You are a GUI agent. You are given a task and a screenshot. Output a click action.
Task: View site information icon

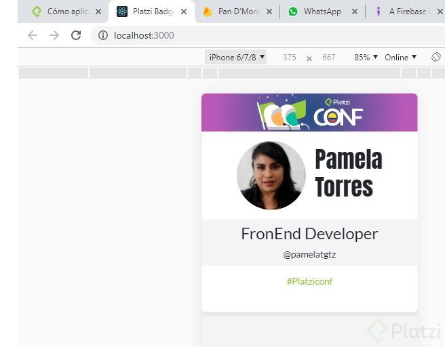coord(102,35)
